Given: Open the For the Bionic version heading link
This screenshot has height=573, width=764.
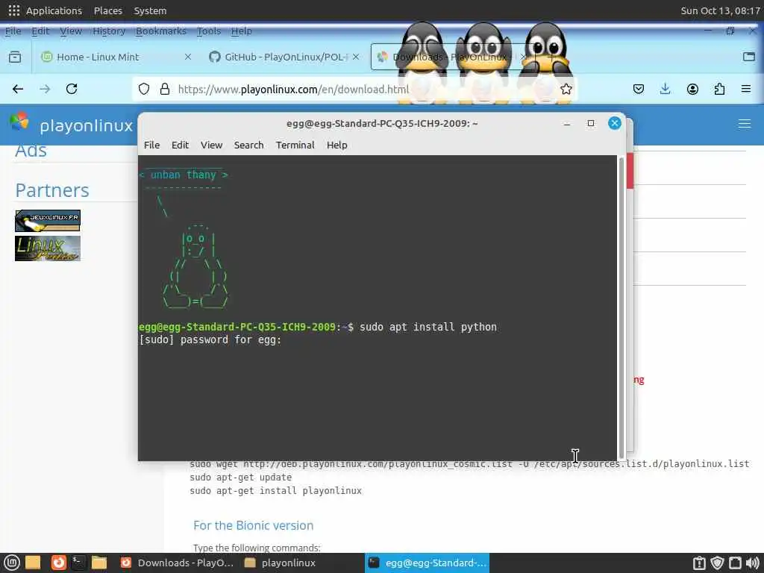Looking at the screenshot, I should pos(254,525).
